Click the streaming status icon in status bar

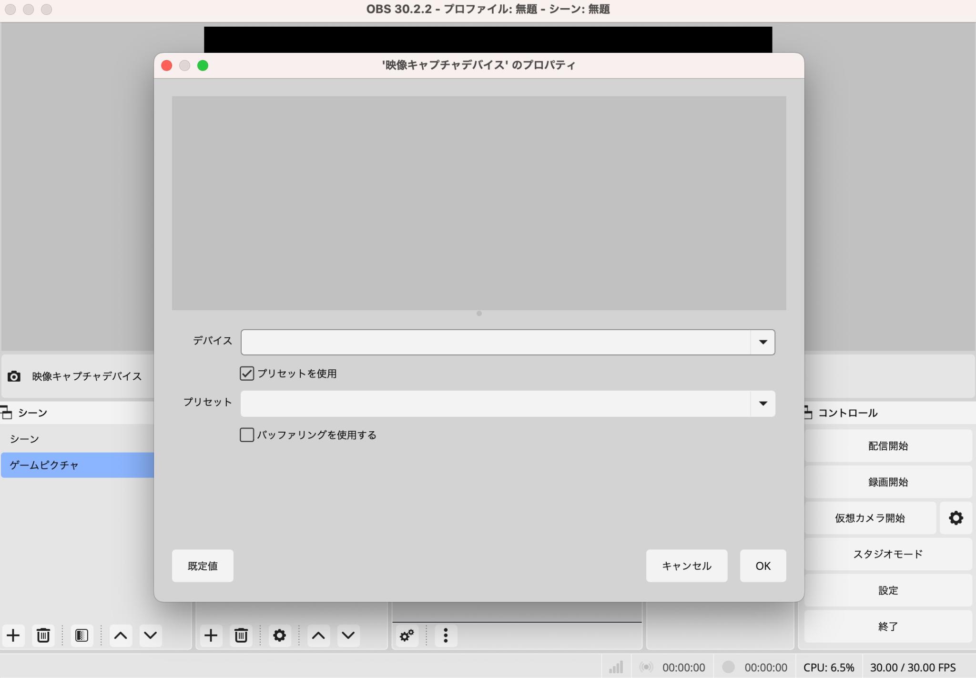646,667
